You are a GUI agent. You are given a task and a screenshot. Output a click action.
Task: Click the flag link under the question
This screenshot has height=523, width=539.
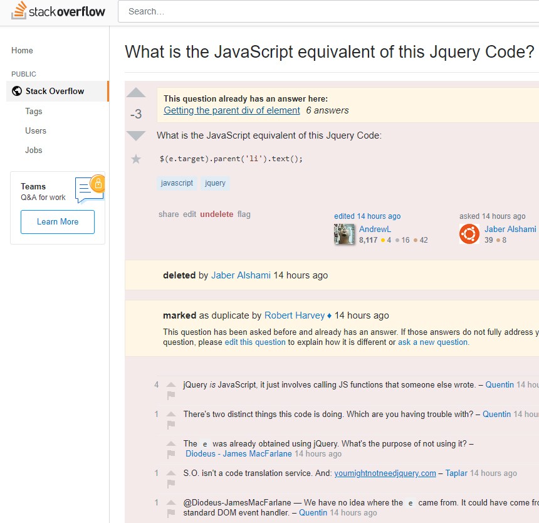pos(244,214)
